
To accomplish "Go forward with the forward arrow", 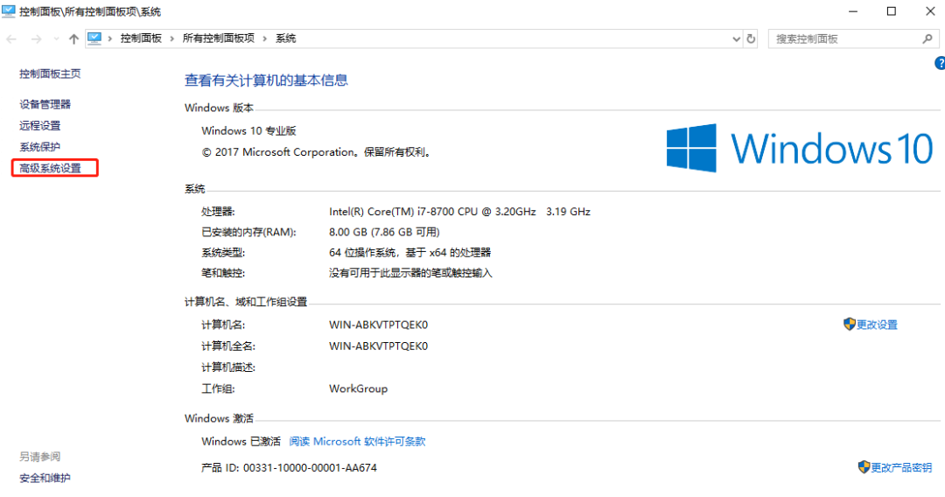I will pyautogui.click(x=36, y=39).
